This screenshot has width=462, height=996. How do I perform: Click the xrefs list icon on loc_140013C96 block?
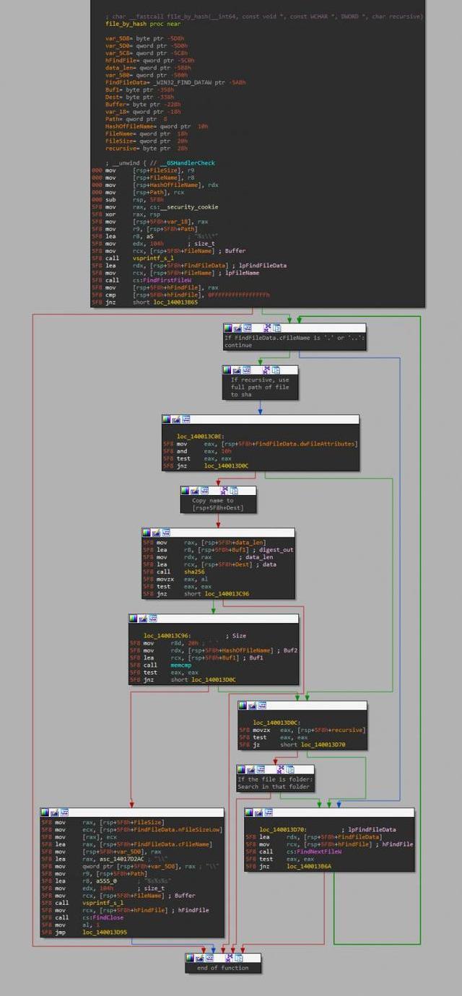(x=152, y=619)
